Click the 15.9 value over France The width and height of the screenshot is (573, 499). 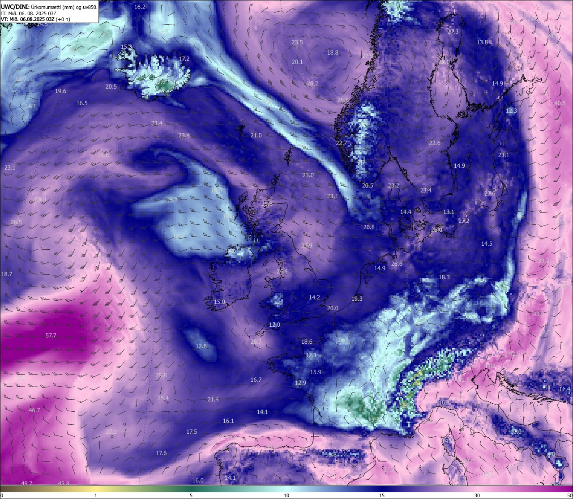[316, 372]
